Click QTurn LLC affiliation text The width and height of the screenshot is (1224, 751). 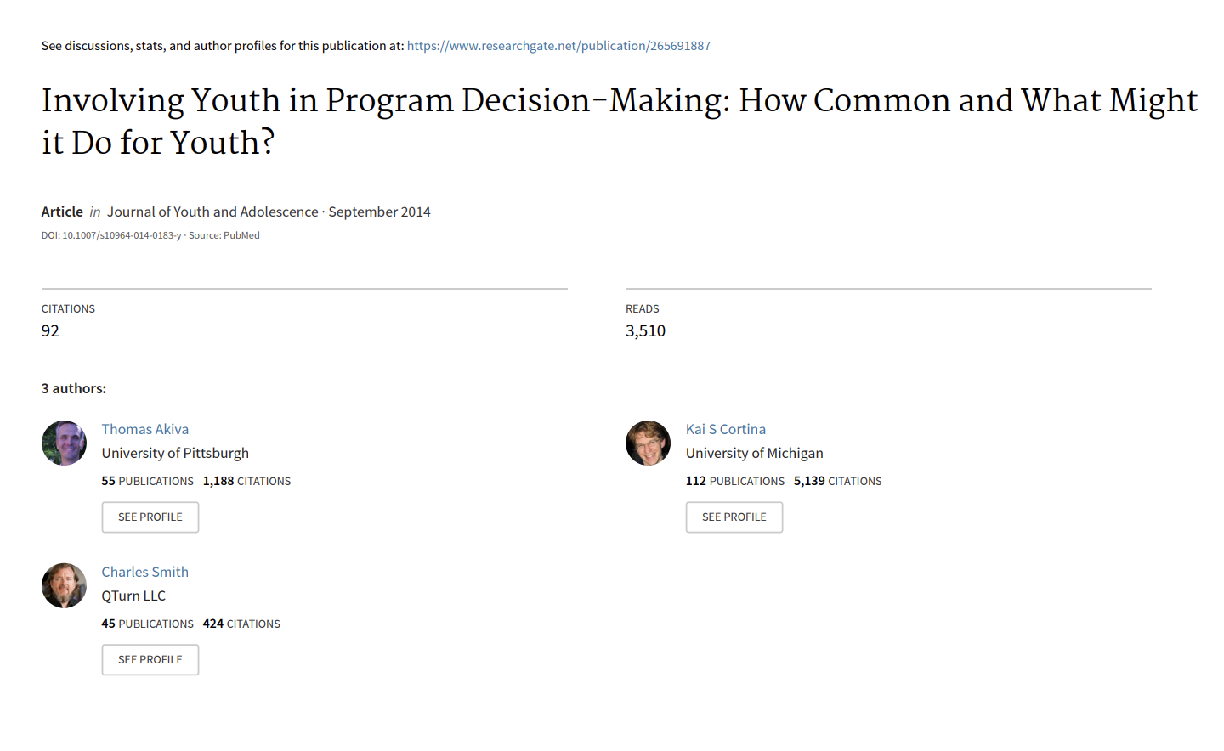(x=133, y=596)
